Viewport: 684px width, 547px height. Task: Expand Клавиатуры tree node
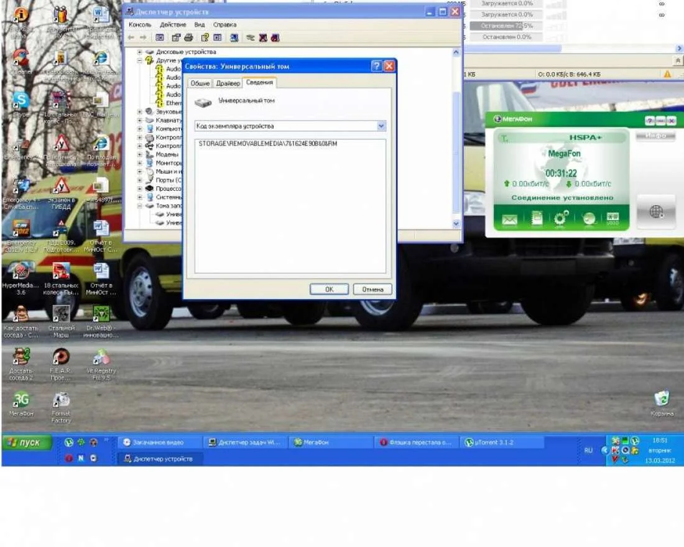(x=139, y=120)
